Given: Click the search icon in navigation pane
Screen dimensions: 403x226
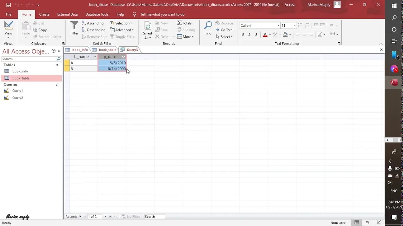Looking at the screenshot, I should (59, 59).
